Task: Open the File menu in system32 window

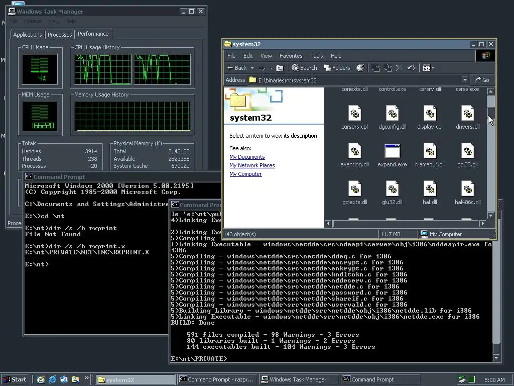Action: coord(231,56)
